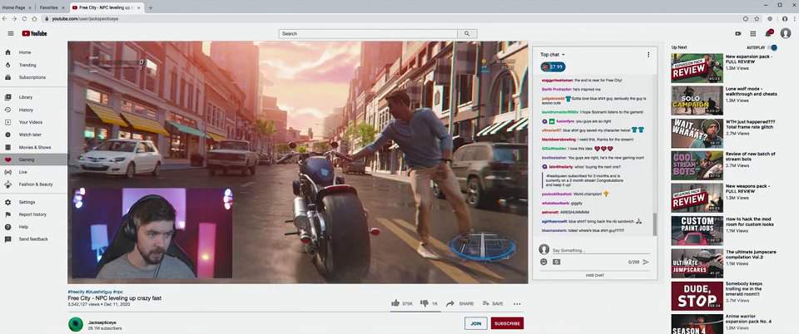Open History in the sidebar
This screenshot has width=799, height=334.
(x=33, y=110)
